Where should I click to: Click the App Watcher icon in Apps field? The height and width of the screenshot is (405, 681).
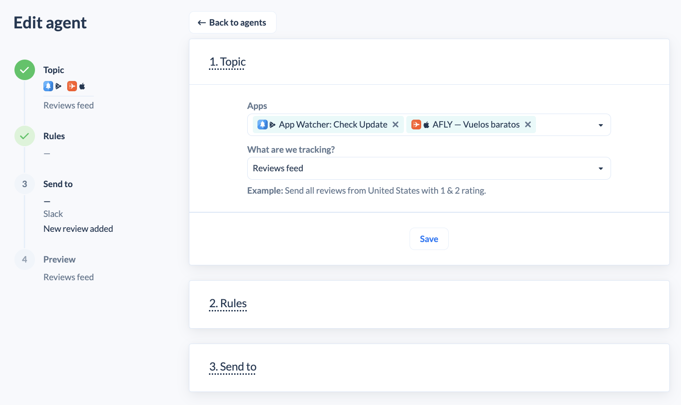coord(263,124)
